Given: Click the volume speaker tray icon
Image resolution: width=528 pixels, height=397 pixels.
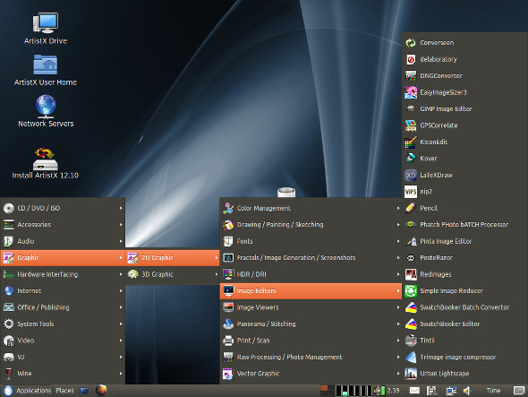Looking at the screenshot, I should [x=467, y=391].
